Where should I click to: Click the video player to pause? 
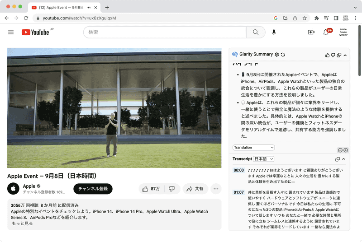point(114,108)
